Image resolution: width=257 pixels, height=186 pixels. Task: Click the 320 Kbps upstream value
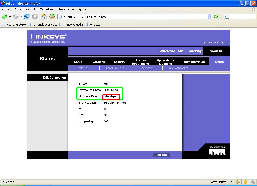pyautogui.click(x=110, y=96)
